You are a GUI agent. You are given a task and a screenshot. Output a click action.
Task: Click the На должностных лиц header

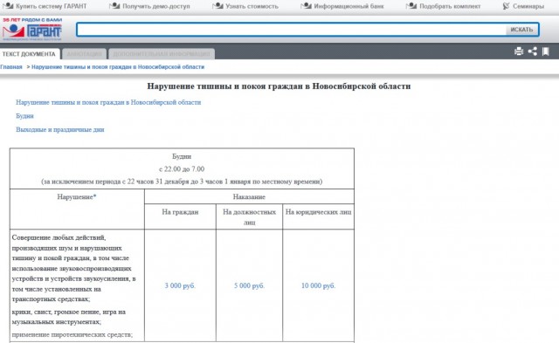point(249,217)
